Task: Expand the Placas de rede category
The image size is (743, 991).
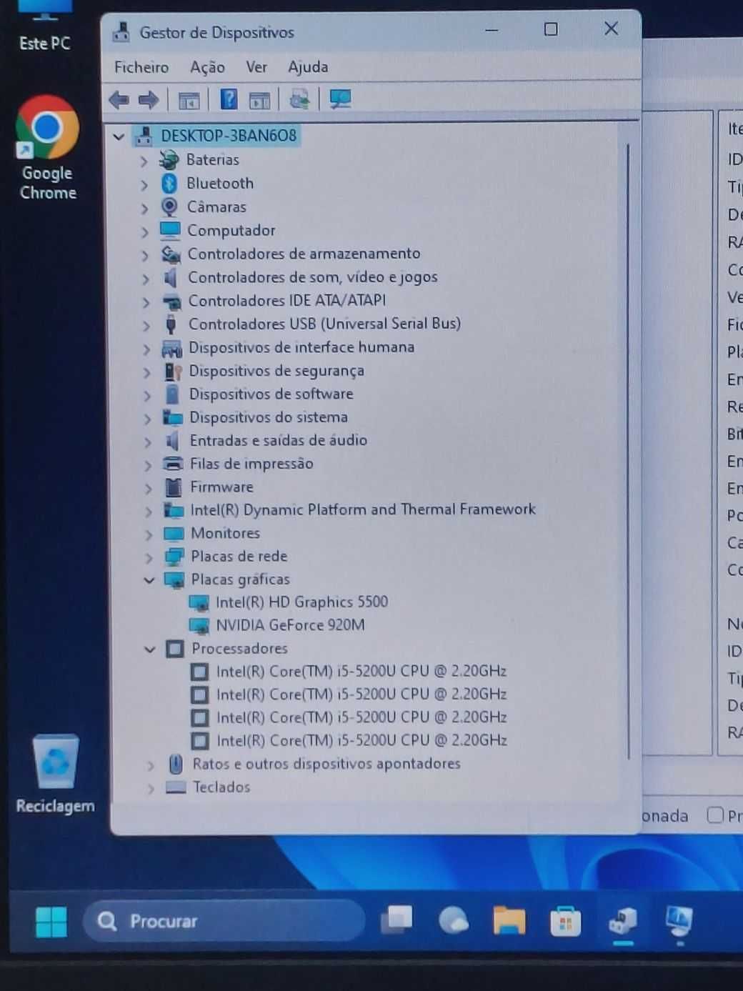Action: click(x=149, y=557)
